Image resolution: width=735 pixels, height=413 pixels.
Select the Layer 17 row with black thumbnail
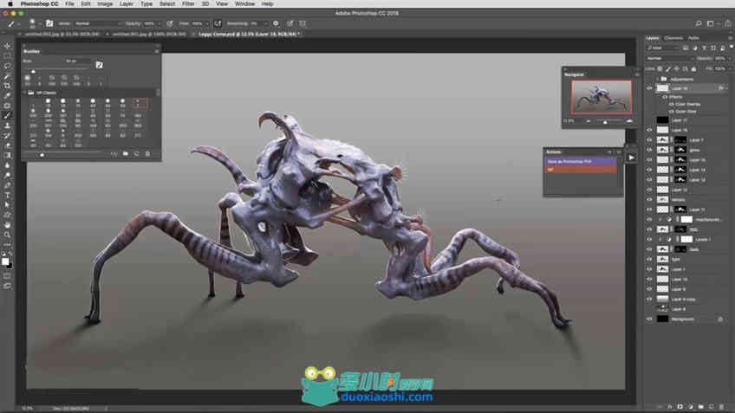[686, 120]
